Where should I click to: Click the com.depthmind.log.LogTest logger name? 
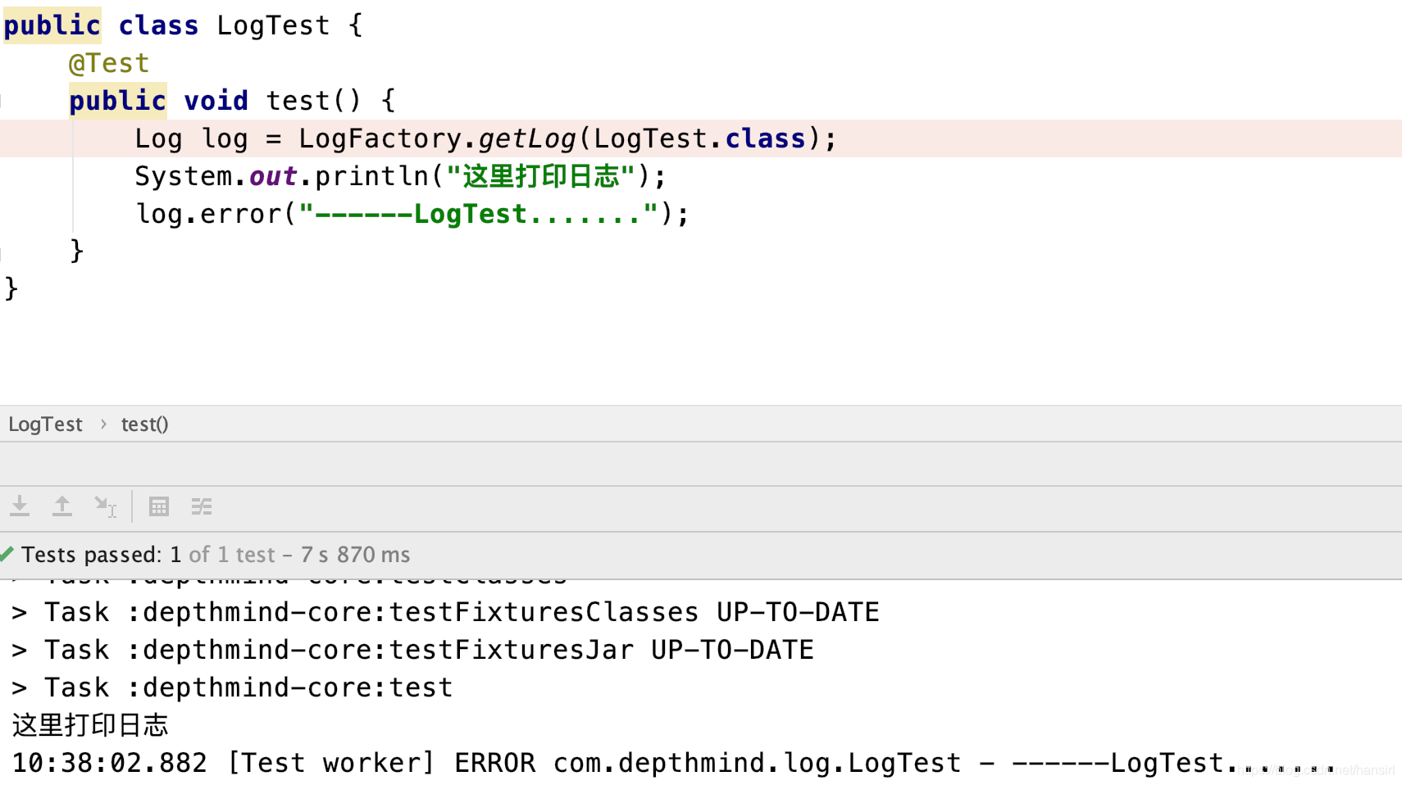click(x=757, y=763)
